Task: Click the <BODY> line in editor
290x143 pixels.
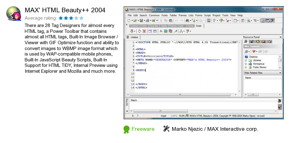Action: (x=141, y=70)
